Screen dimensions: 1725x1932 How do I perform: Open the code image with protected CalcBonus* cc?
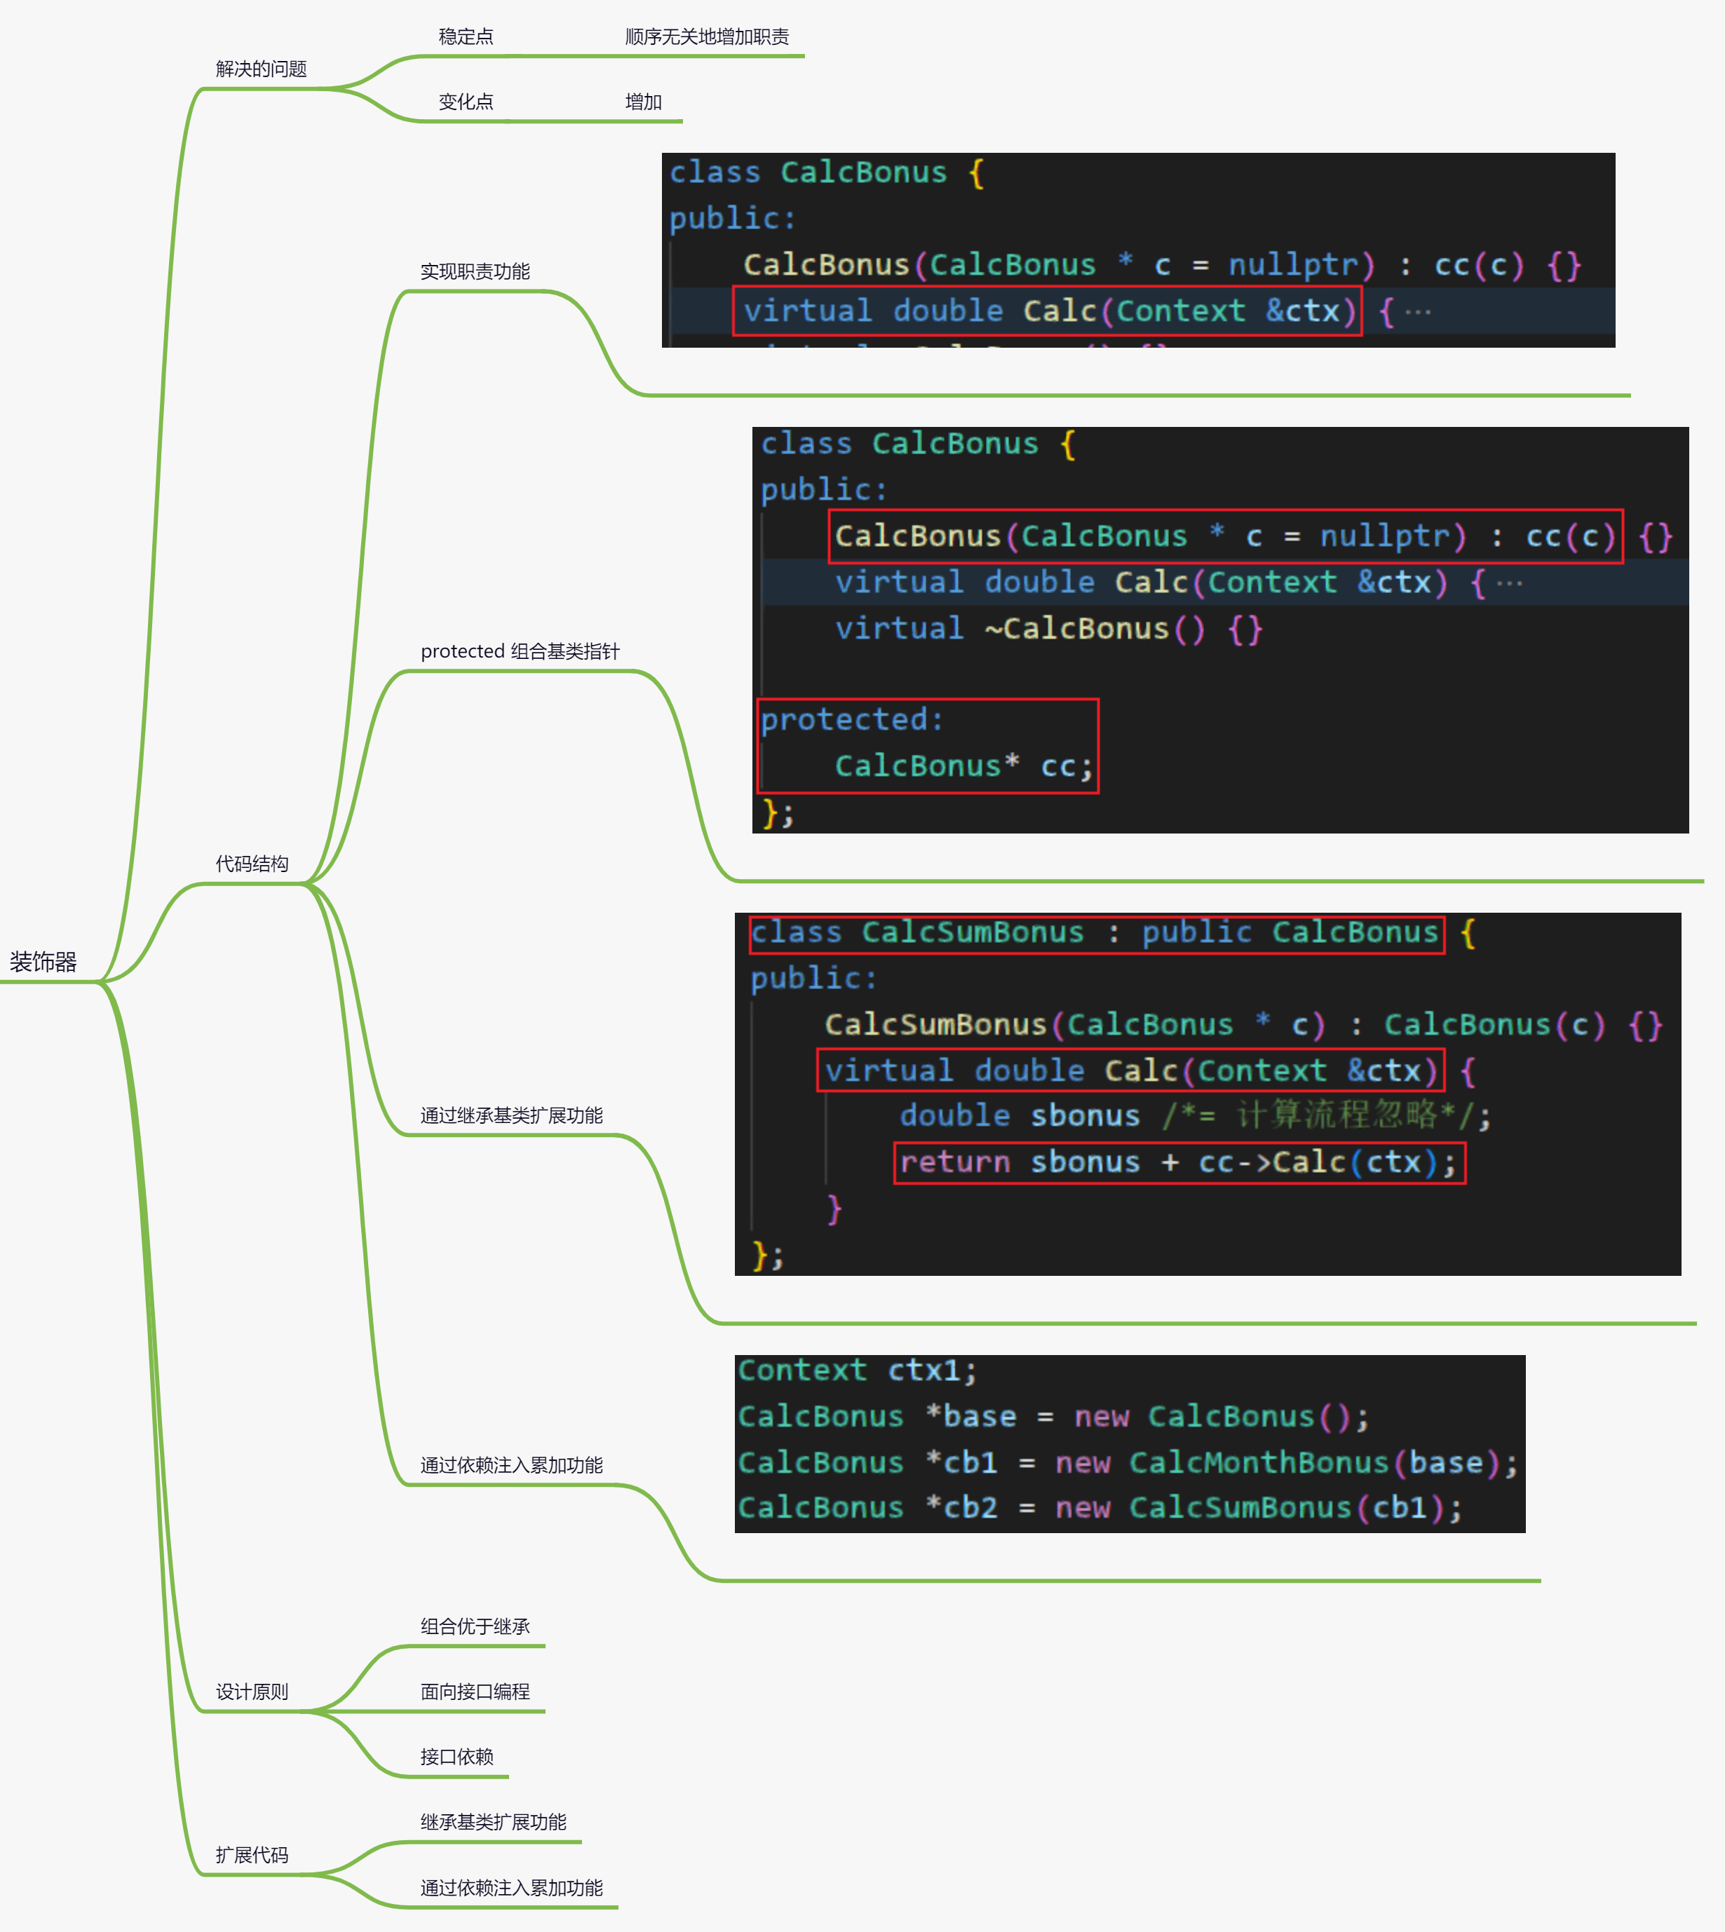(x=1221, y=630)
